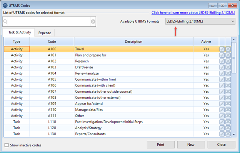The image size is (240, 153).
Task: Minimize the UTBMS Codes window
Action: click(x=213, y=5)
